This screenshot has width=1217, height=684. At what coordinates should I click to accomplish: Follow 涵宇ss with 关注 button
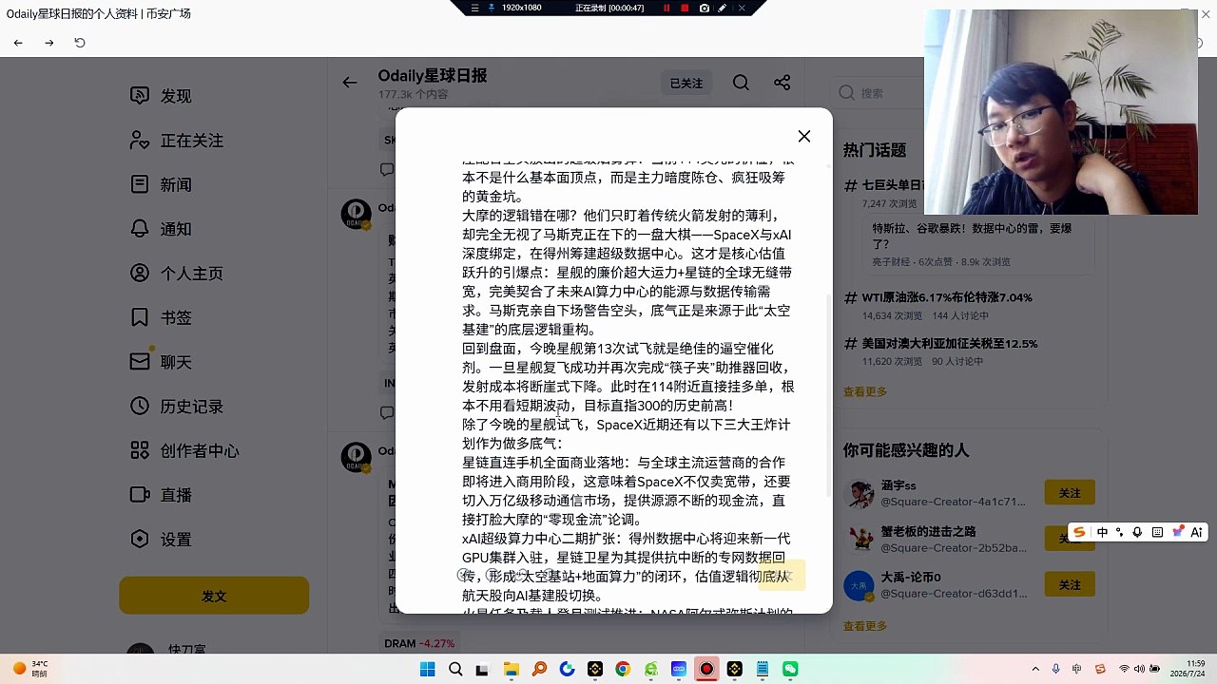tap(1070, 493)
